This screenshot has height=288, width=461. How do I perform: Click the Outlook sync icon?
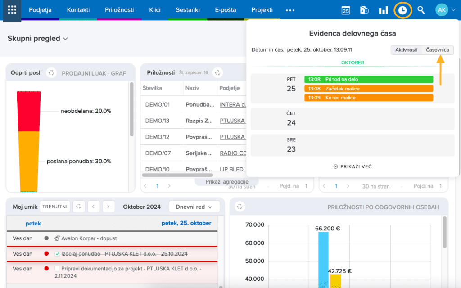pyautogui.click(x=365, y=10)
